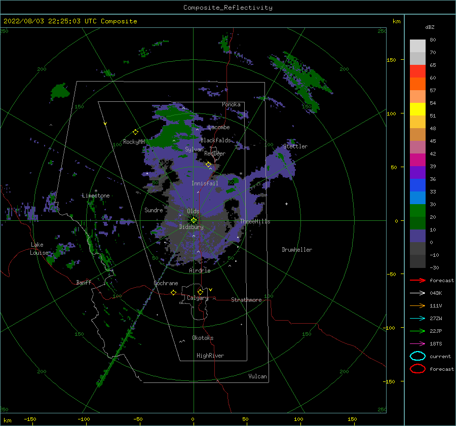This screenshot has width=456, height=426.
Task: Click the Stettler label
Action: (x=295, y=146)
